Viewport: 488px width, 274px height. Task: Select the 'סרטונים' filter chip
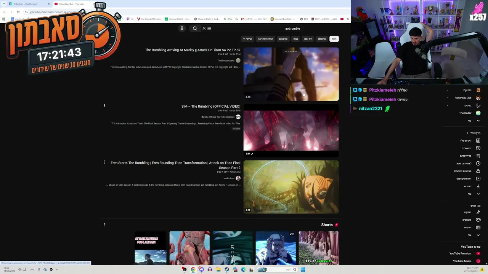pos(283,39)
